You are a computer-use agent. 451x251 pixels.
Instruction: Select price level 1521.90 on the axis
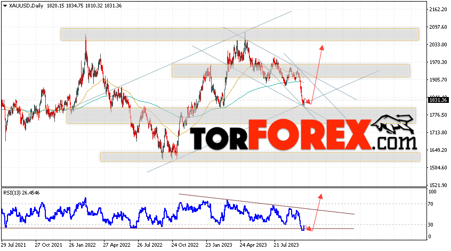(x=438, y=185)
